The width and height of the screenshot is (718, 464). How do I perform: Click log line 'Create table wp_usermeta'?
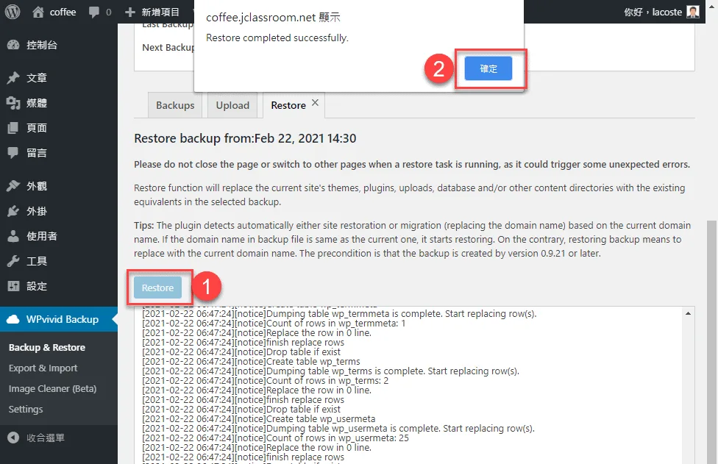click(259, 418)
